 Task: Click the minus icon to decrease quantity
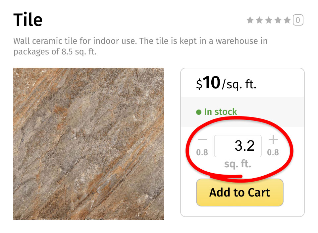click(x=202, y=139)
